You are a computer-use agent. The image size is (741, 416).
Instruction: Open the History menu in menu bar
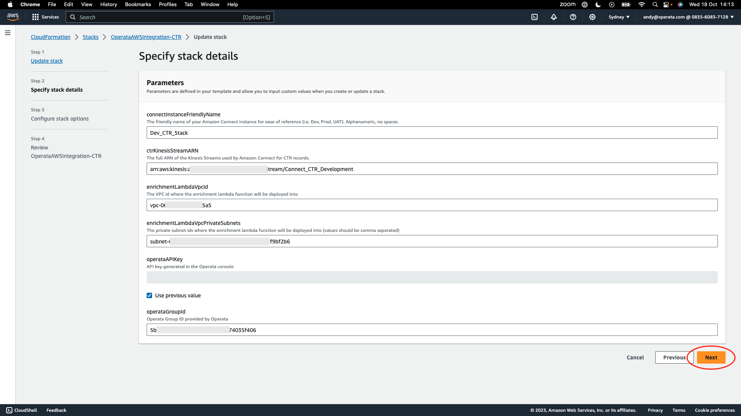108,5
